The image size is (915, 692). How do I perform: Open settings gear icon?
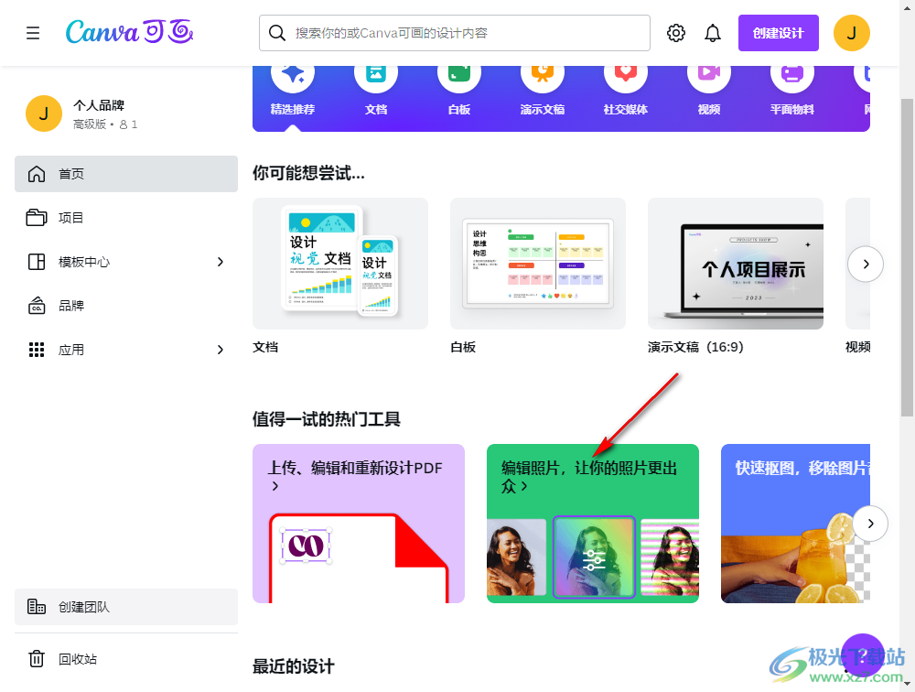[x=676, y=33]
